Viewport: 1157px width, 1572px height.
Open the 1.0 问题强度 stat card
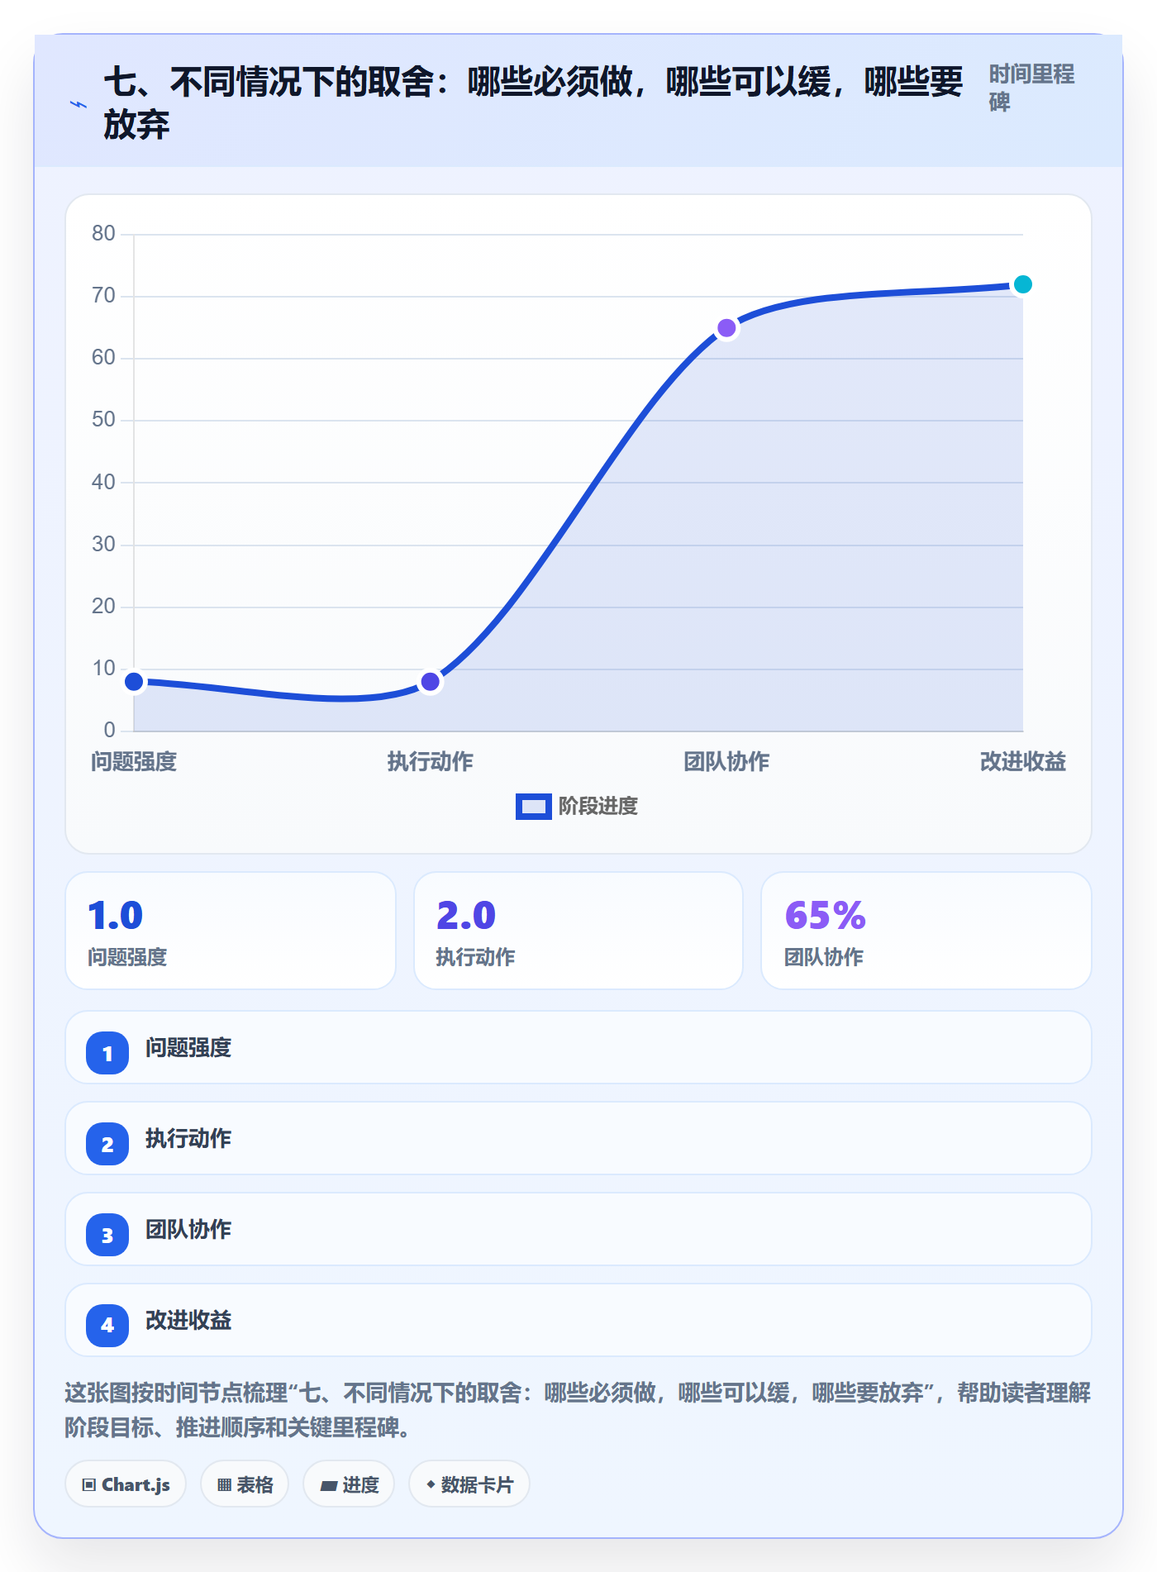click(231, 931)
